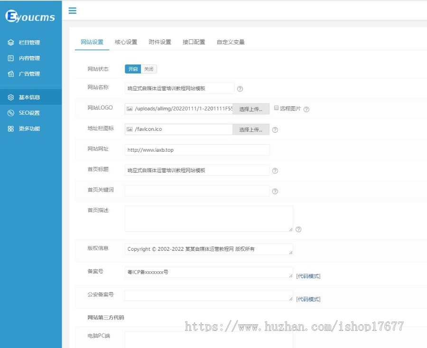427x348 pixels.
Task: Open help icon next to 远程图片
Action: click(x=306, y=109)
